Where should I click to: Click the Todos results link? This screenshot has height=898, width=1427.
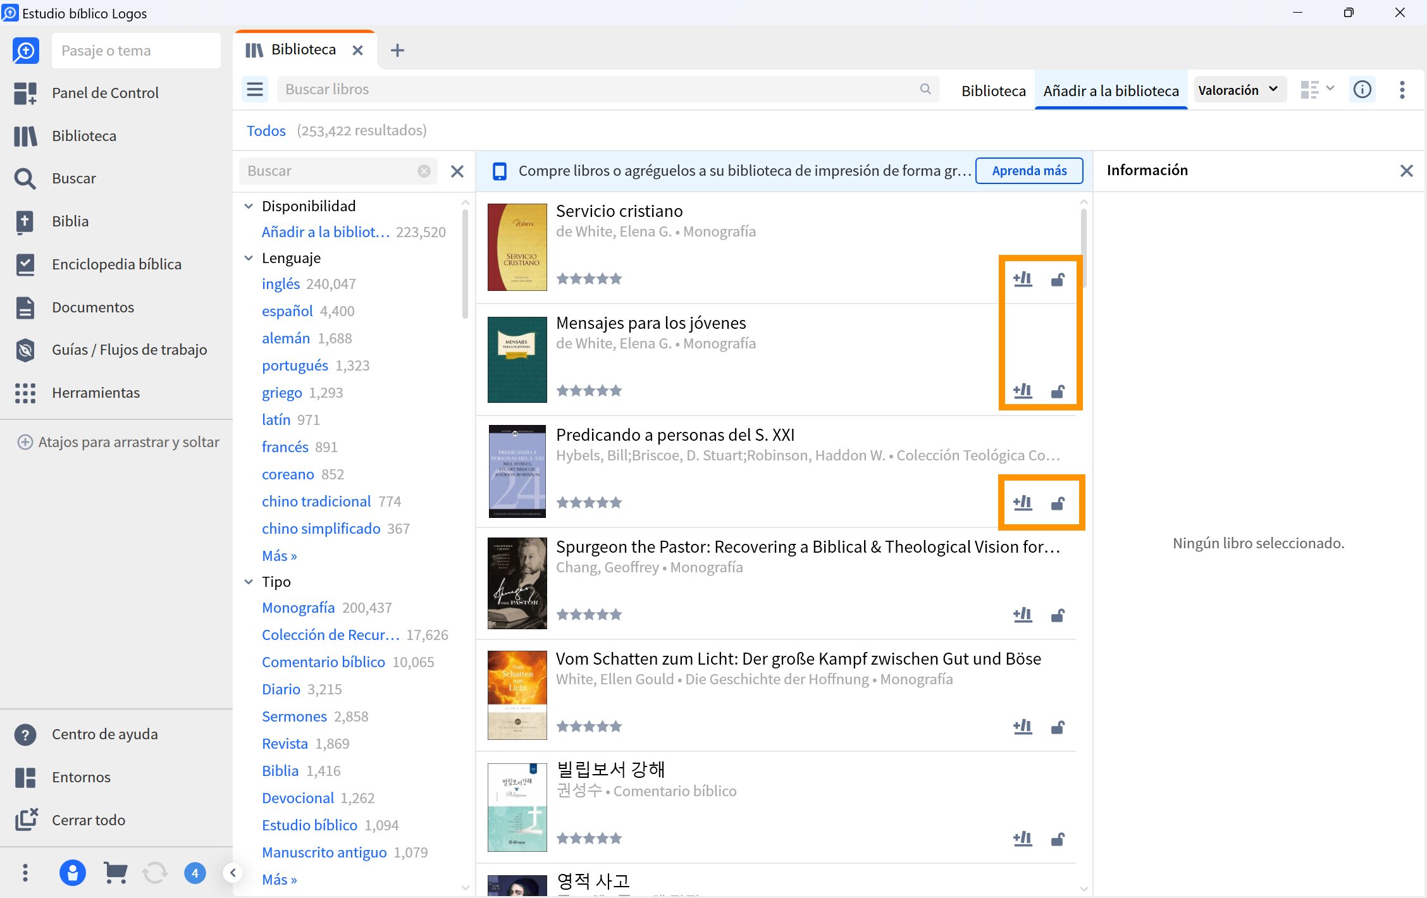point(266,131)
